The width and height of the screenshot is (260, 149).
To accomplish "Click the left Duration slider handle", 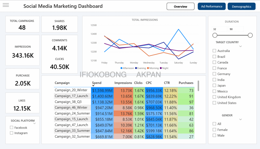I will pos(215,35).
